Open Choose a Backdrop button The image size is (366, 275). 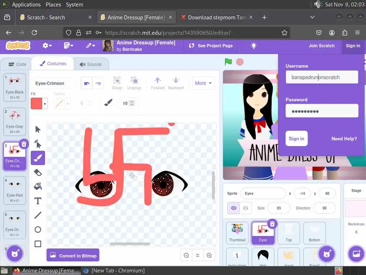356,254
